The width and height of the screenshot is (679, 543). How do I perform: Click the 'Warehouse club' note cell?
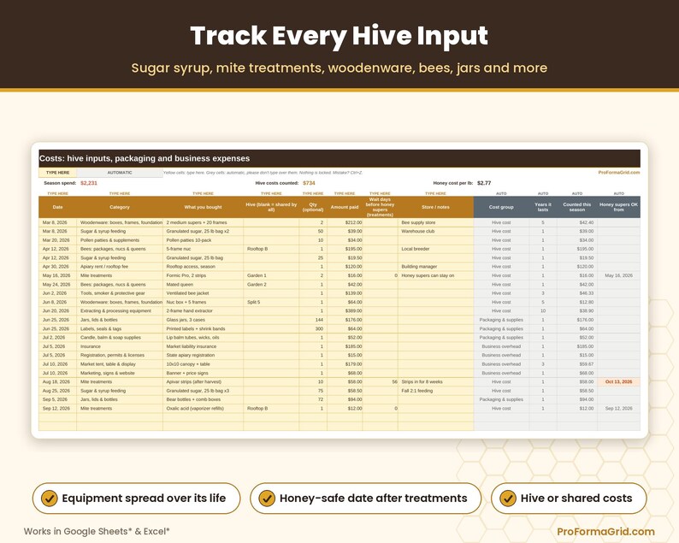pyautogui.click(x=435, y=231)
